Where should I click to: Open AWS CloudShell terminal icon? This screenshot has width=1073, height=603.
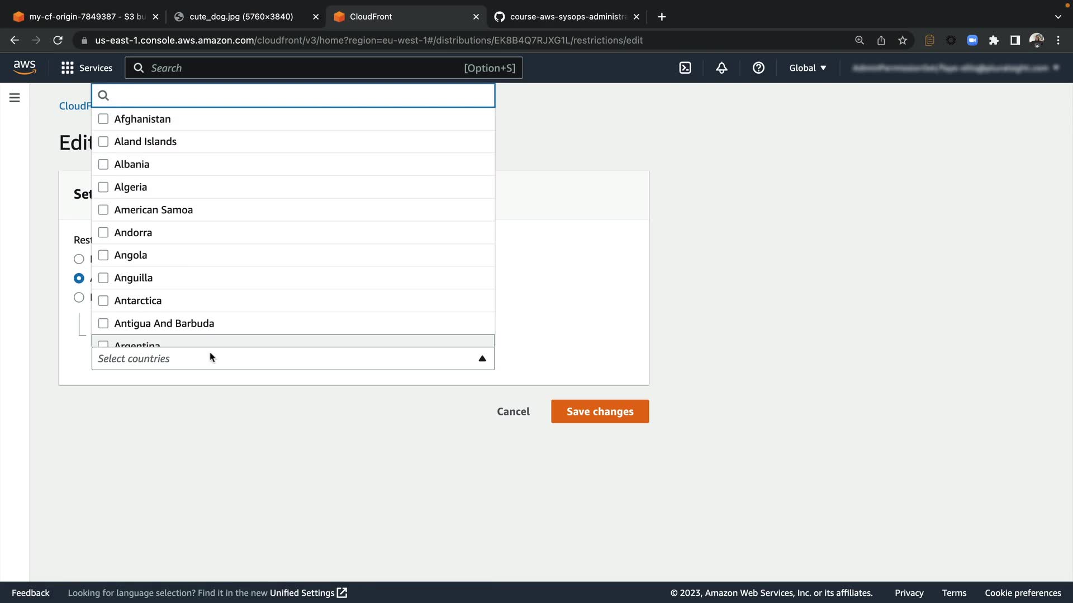[x=685, y=68]
